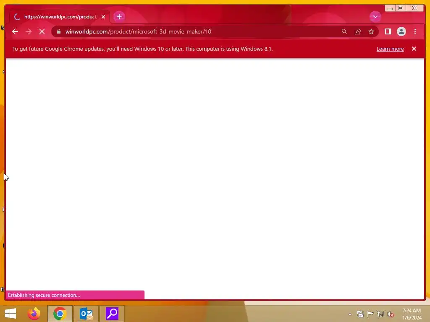Open the network status tray icon
Viewport: 430px width, 322px height.
380,314
